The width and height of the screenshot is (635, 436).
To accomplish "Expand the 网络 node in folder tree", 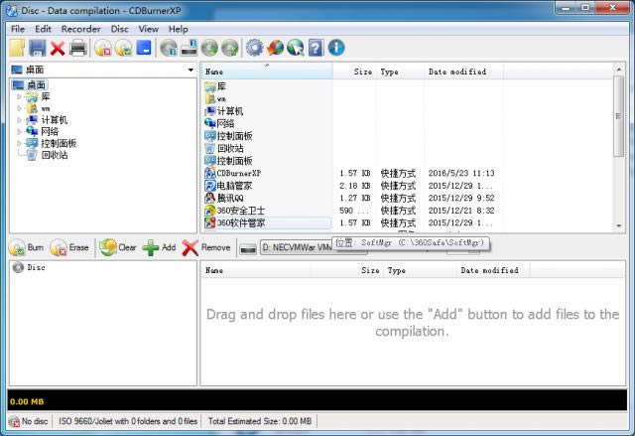I will tap(19, 132).
